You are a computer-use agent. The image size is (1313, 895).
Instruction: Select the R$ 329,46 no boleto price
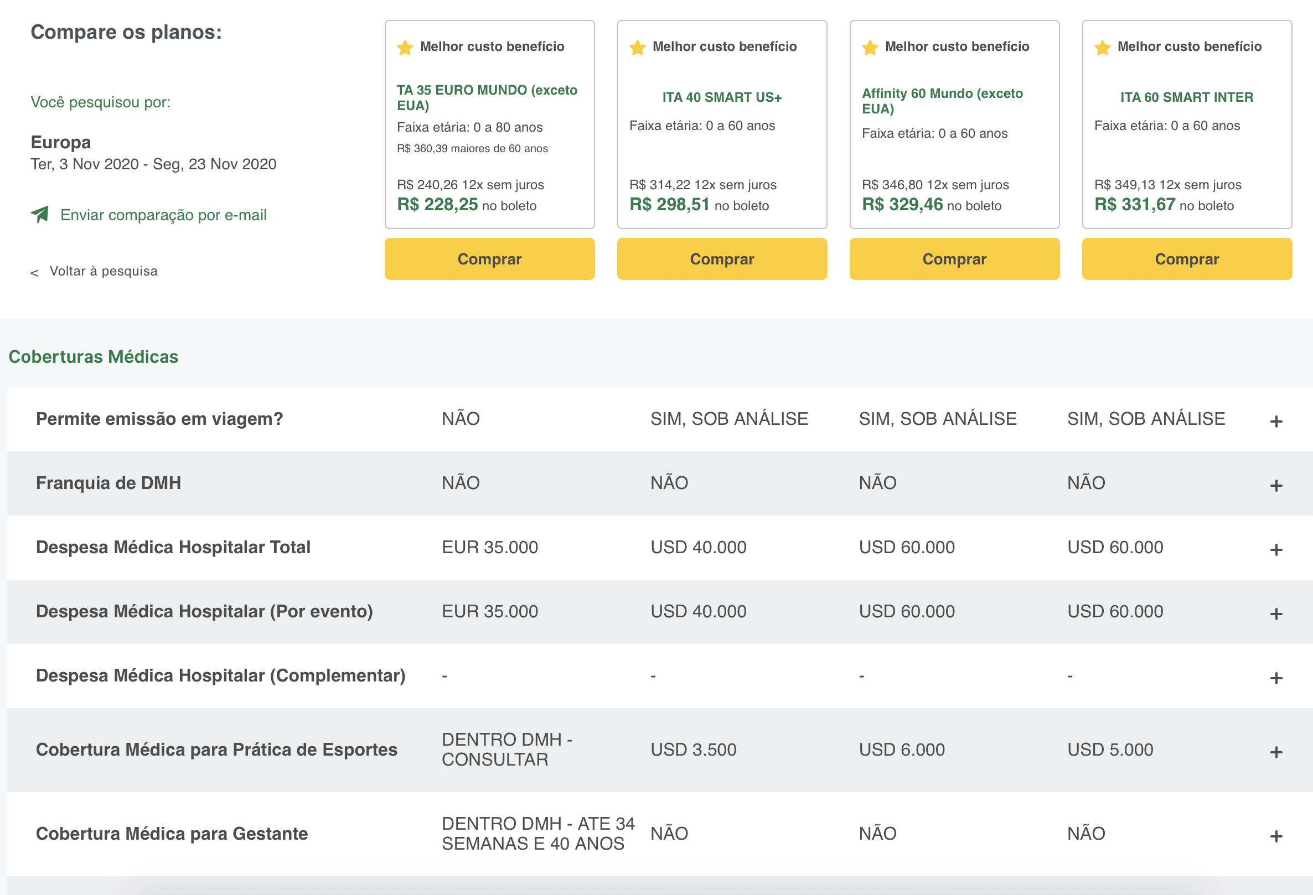tap(932, 205)
